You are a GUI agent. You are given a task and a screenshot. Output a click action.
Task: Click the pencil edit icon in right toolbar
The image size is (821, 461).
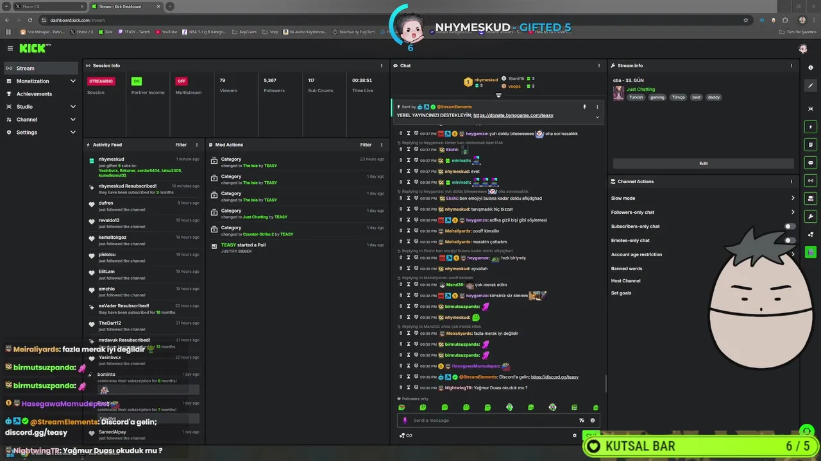tap(811, 85)
